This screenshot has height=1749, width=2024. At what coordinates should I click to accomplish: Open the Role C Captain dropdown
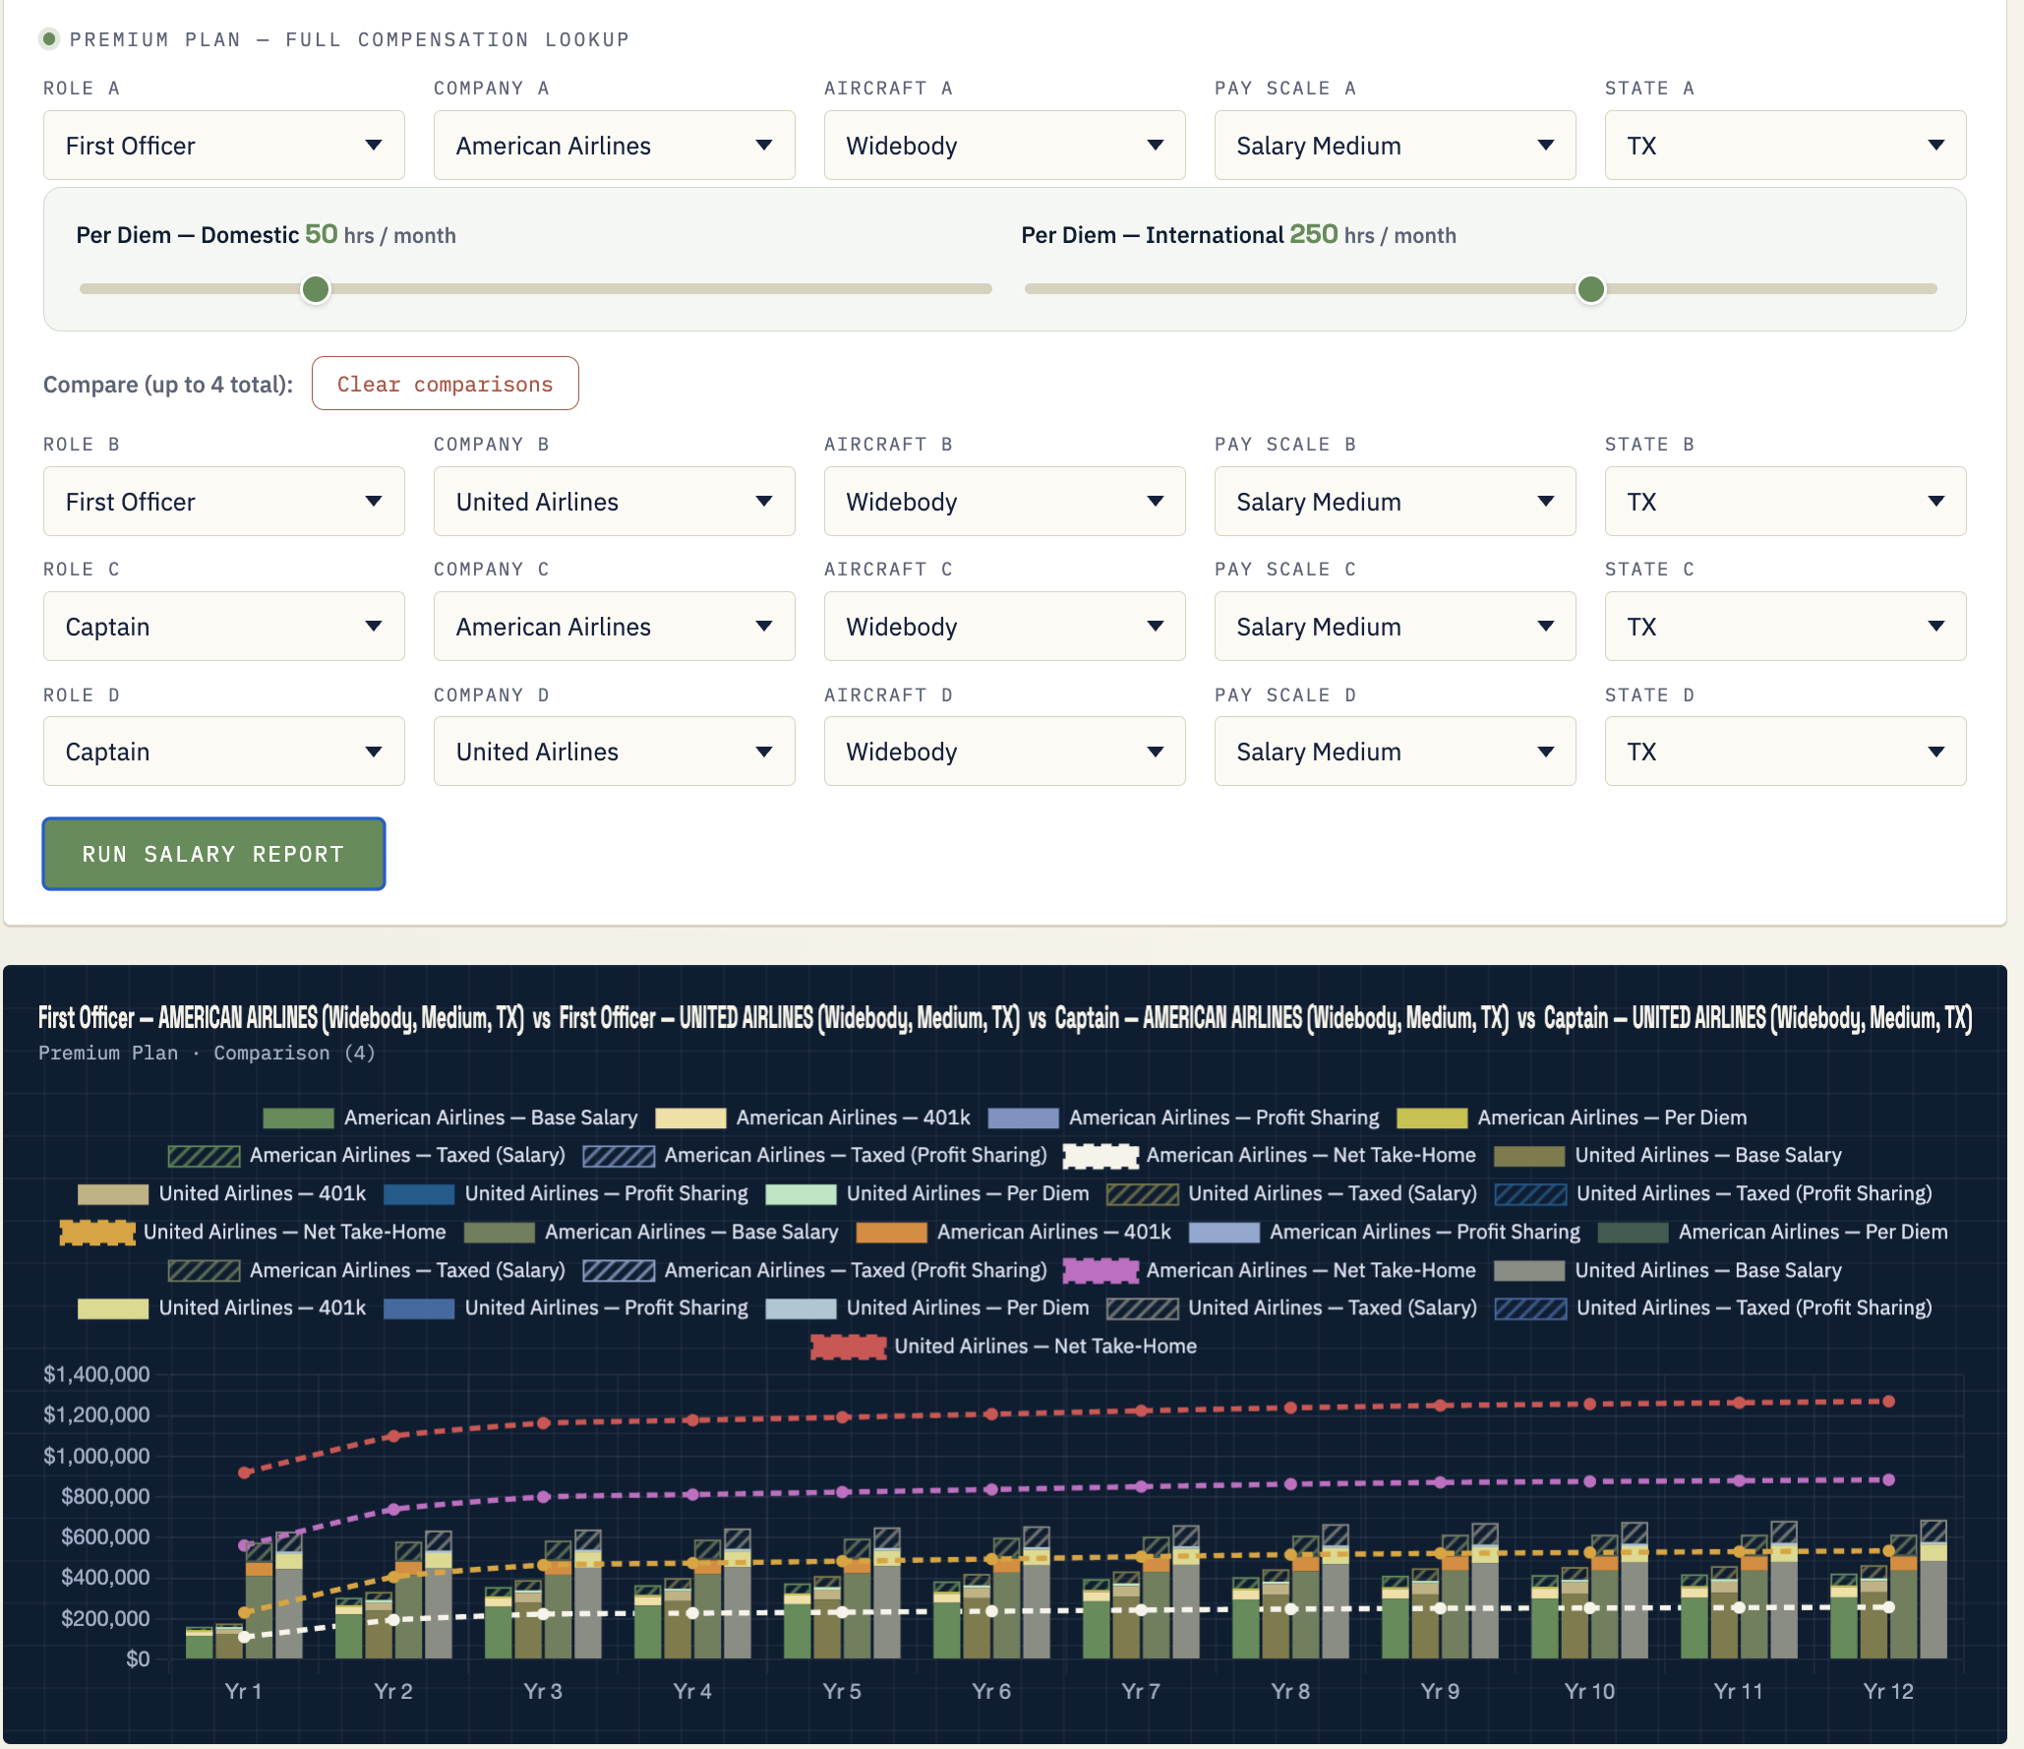point(224,627)
